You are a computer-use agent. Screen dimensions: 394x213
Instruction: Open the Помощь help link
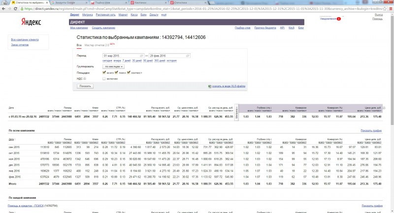[377, 19]
